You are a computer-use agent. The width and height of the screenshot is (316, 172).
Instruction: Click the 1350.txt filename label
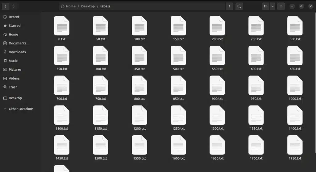pyautogui.click(x=256, y=129)
